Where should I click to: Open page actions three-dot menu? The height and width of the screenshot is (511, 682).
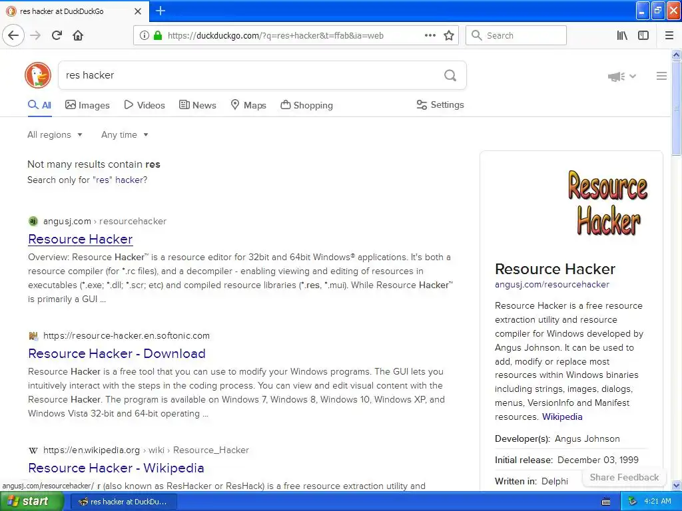coord(430,36)
